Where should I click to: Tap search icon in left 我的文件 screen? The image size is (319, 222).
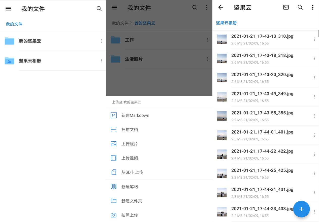pos(99,9)
